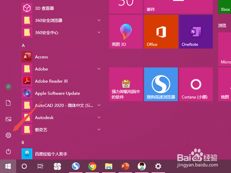The height and width of the screenshot is (173, 231).
Task: Open 百度经验个人助手 app
Action: point(61,154)
